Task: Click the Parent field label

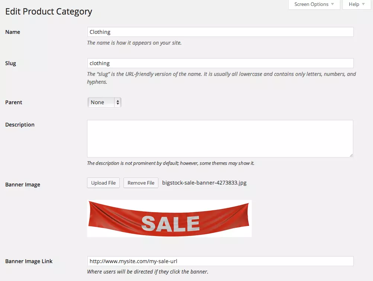Action: point(14,102)
